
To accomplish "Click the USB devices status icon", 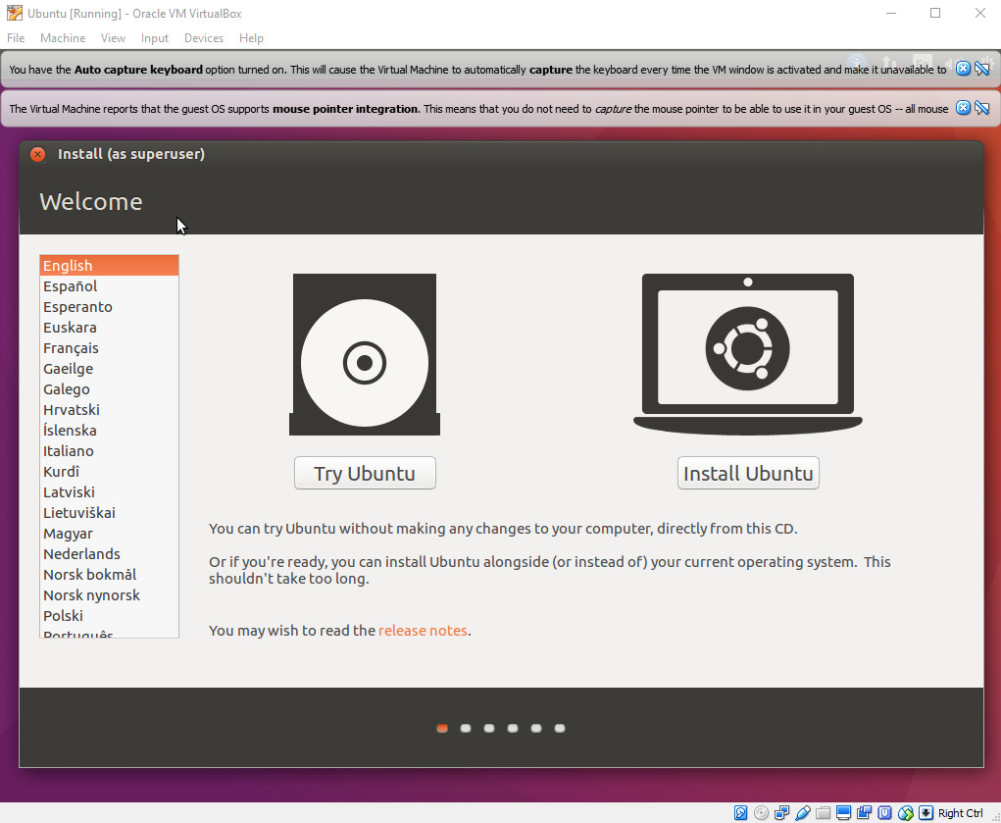I will pos(802,813).
